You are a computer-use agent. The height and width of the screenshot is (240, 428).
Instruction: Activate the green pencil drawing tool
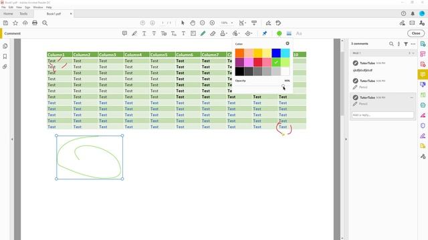point(203,33)
